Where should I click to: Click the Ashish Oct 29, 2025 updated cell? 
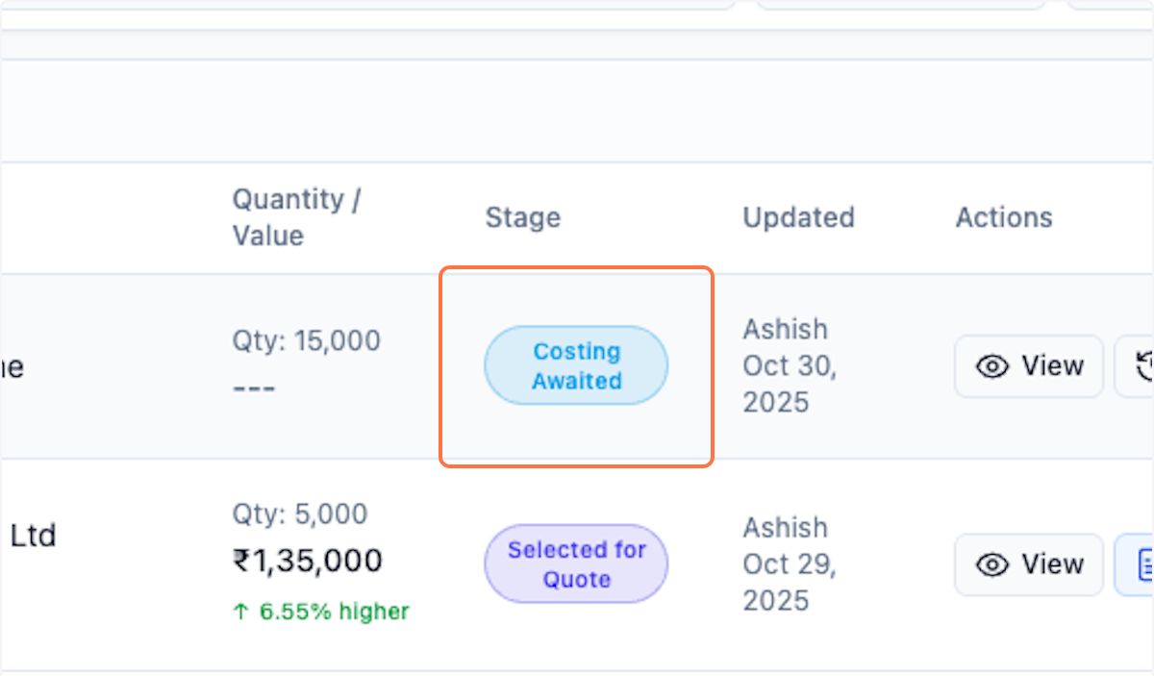(789, 563)
